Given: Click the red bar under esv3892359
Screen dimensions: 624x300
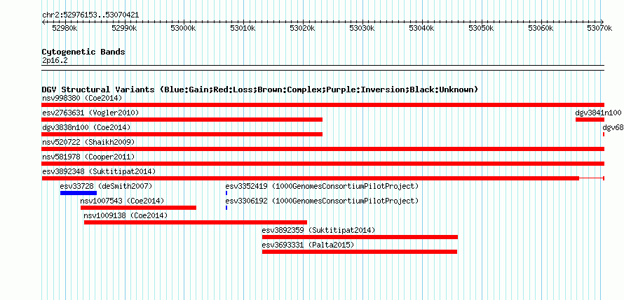Looking at the screenshot, I should [360, 237].
